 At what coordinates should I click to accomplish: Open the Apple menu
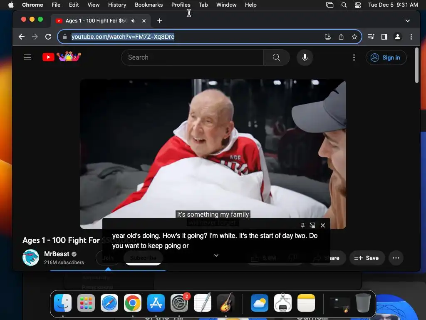(x=11, y=5)
